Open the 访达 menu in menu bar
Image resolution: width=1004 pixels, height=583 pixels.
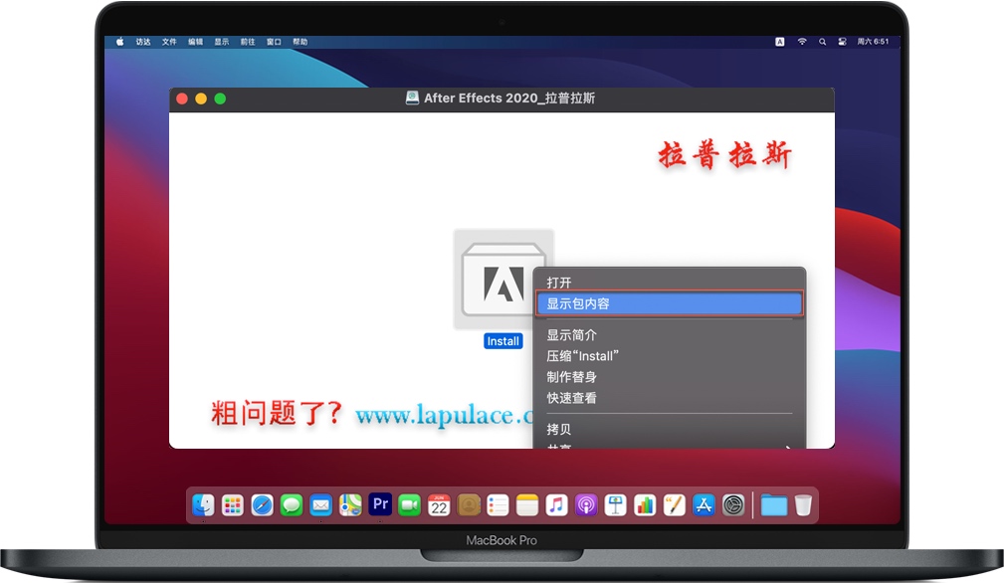pos(142,42)
